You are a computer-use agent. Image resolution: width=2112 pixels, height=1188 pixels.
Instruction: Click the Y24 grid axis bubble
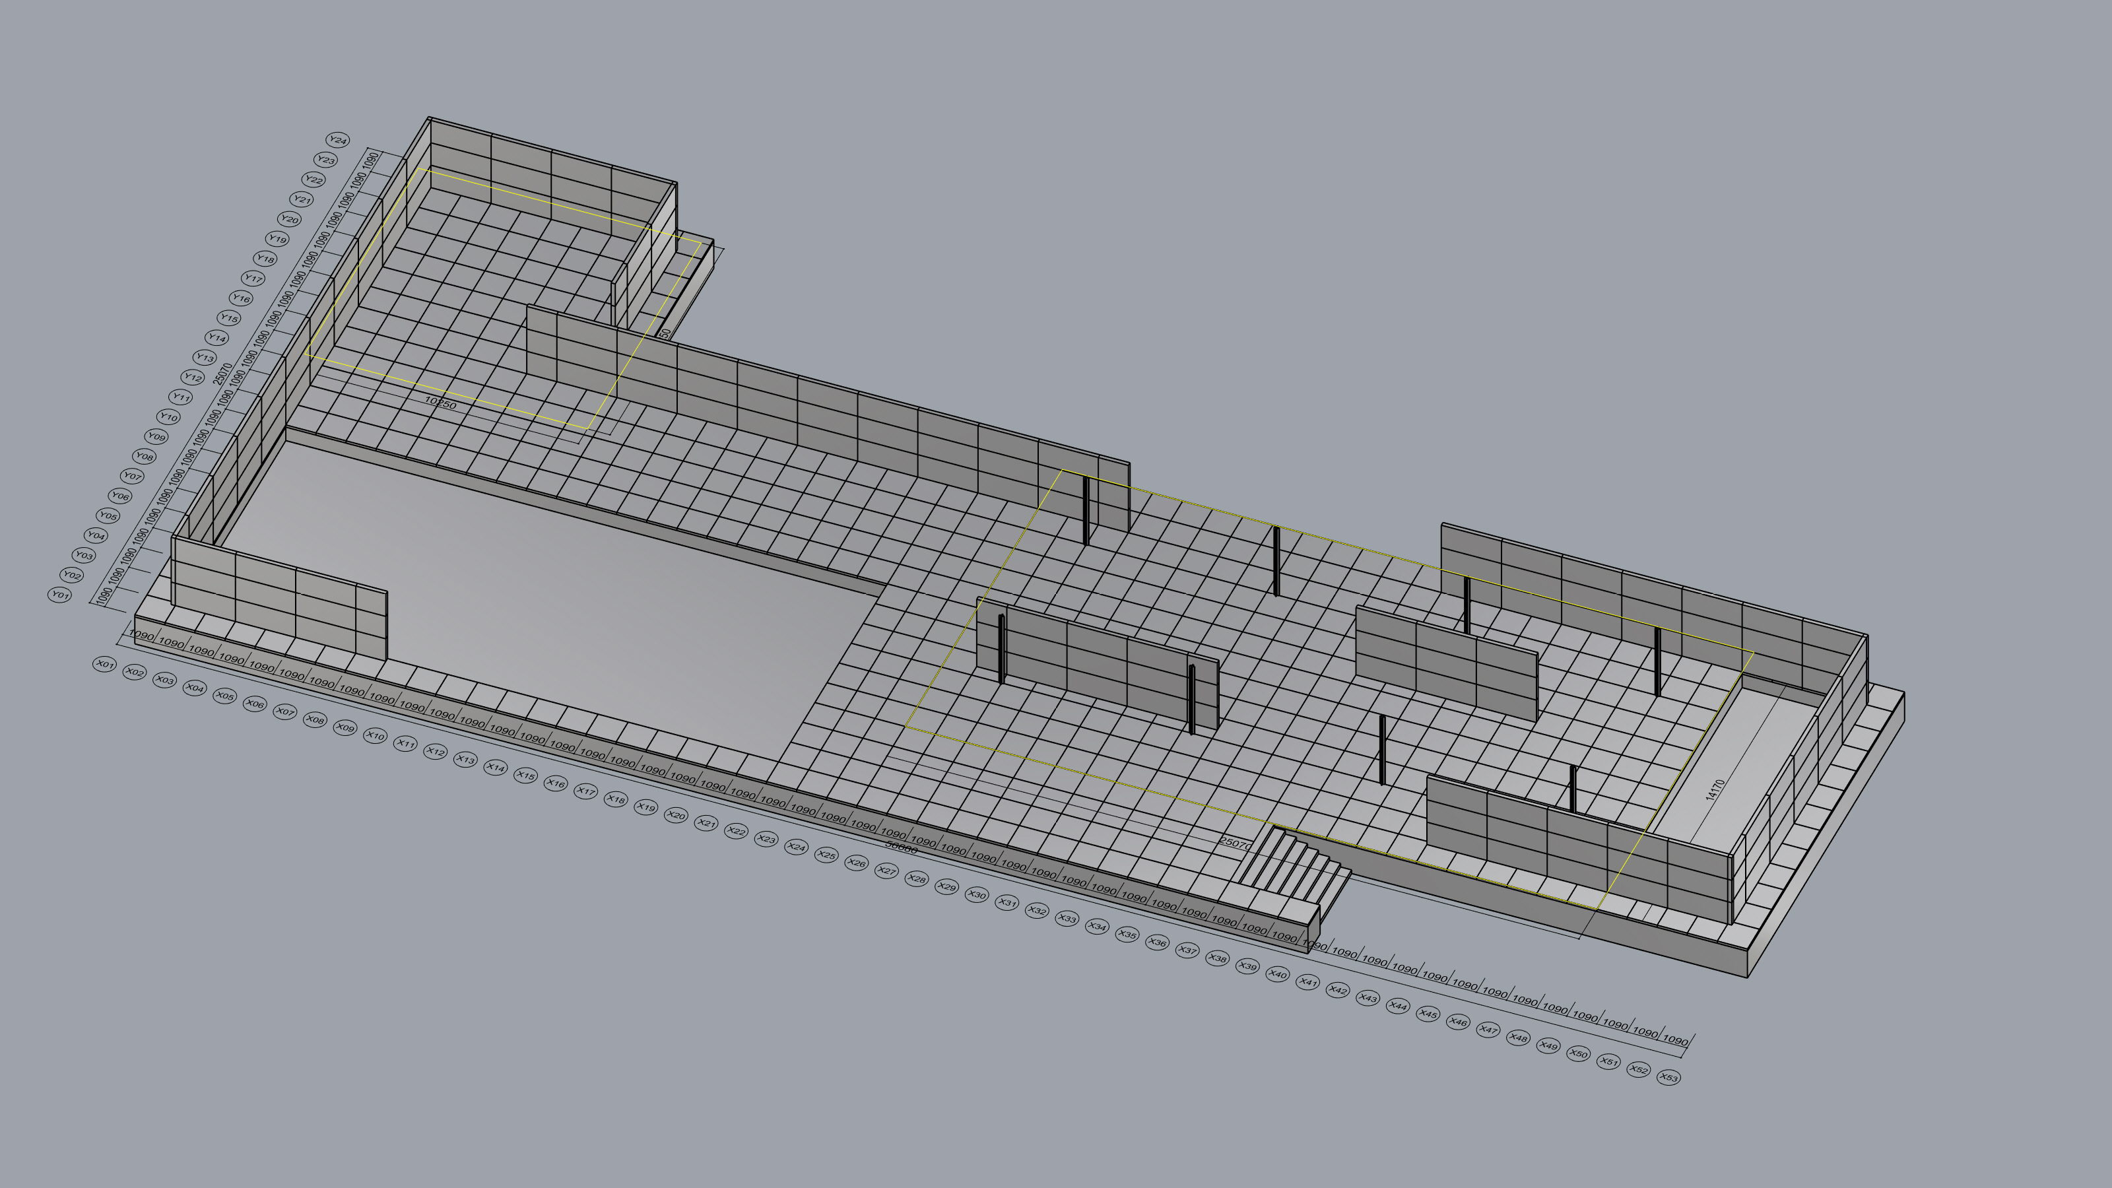(338, 140)
